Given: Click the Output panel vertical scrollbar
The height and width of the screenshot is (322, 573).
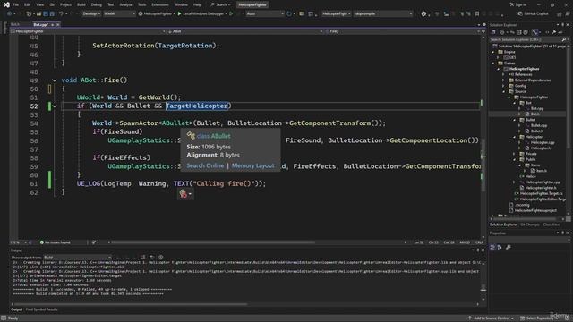Looking at the screenshot, I should click(x=483, y=281).
